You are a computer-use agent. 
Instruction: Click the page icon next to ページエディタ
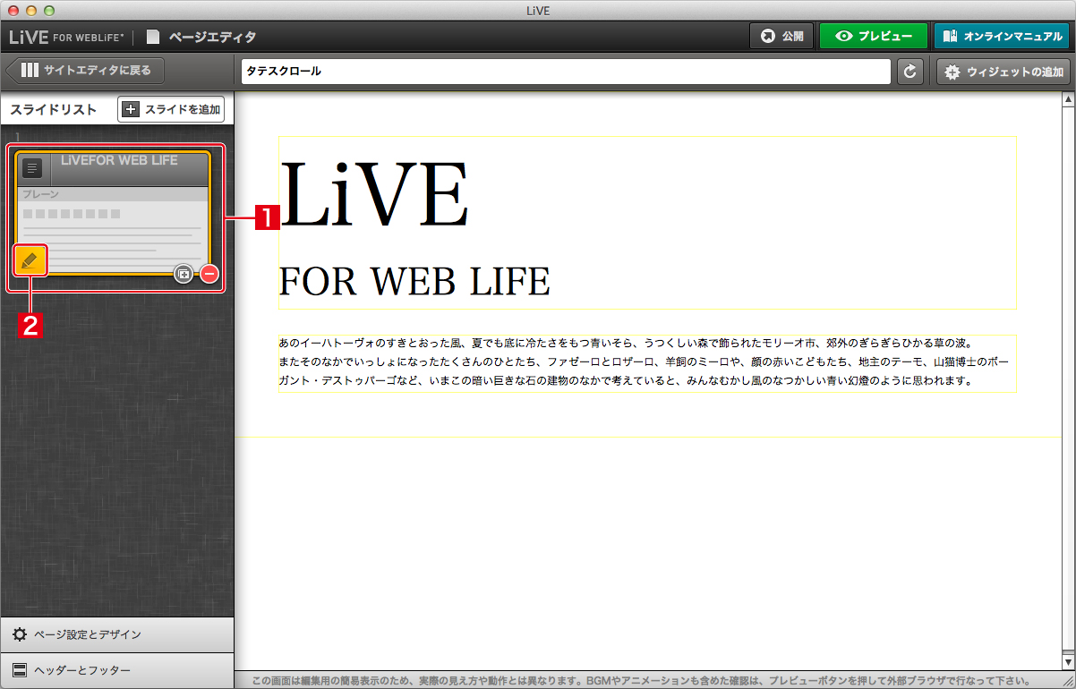coord(153,37)
